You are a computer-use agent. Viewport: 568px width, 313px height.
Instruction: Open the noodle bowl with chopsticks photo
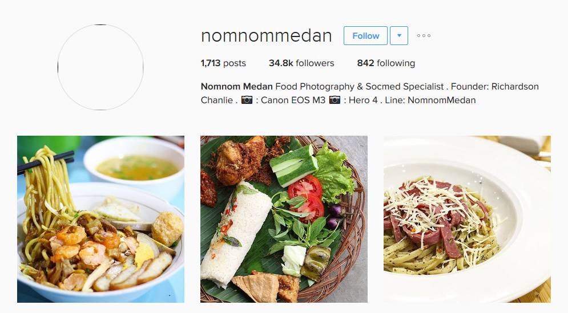tap(100, 219)
